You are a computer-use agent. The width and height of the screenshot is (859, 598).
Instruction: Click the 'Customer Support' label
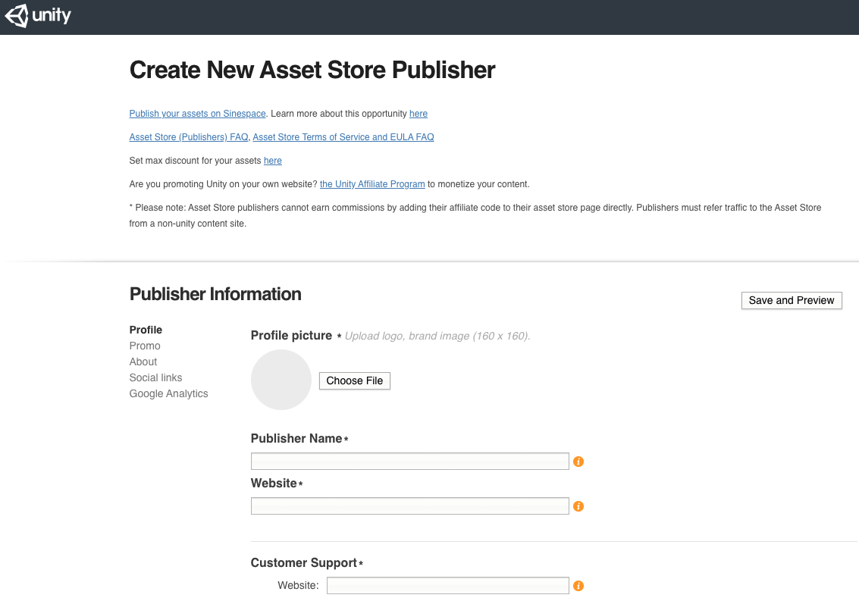coord(304,563)
